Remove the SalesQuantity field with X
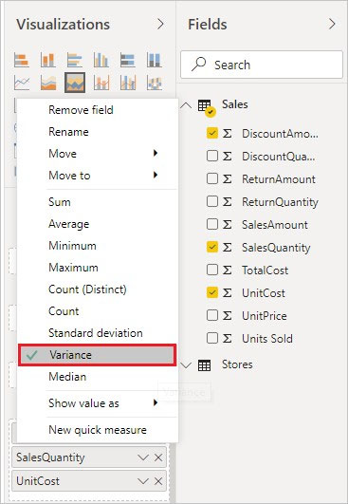 (158, 457)
